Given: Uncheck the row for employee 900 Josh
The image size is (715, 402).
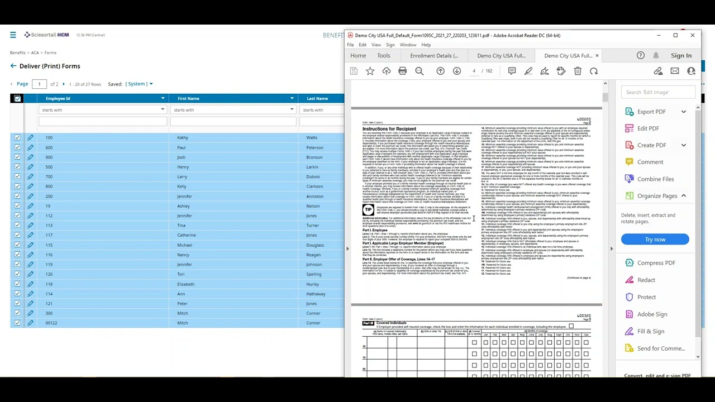Looking at the screenshot, I should tap(17, 157).
